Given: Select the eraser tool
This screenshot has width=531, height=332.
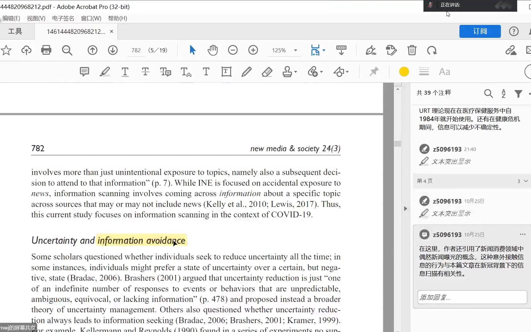Looking at the screenshot, I should 267,72.
